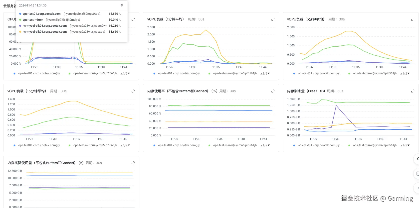Toggle ops-test-mirror series in 内存使用率 legend
The height and width of the screenshot is (208, 419).
pyautogui.click(x=234, y=145)
